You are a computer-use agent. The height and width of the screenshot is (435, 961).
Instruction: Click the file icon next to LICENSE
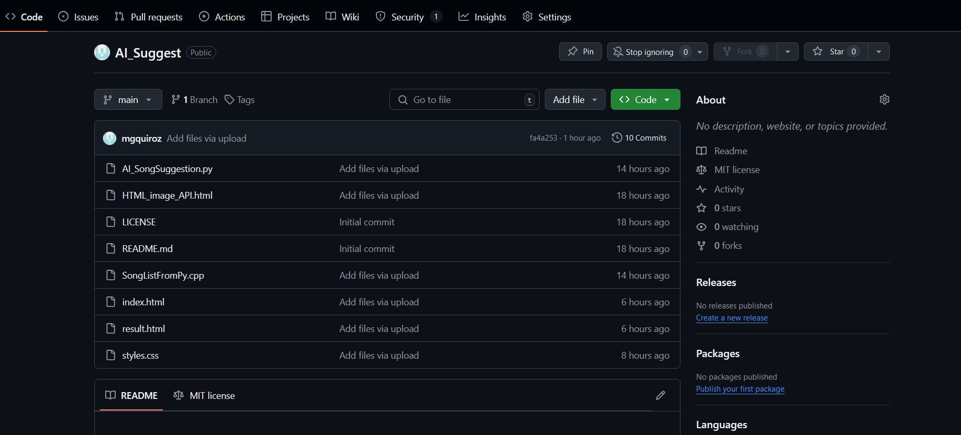110,222
